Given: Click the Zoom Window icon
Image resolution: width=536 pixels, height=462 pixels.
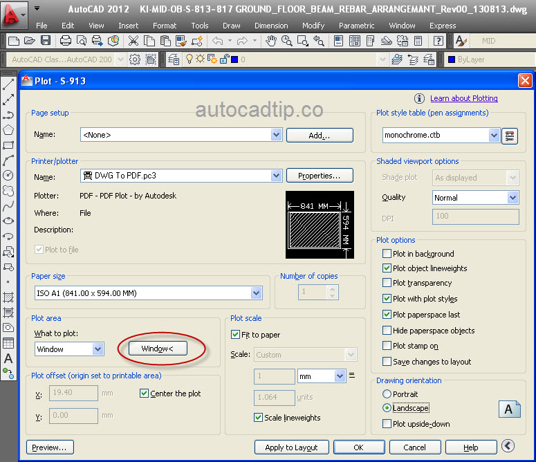Looking at the screenshot, I should 302,41.
